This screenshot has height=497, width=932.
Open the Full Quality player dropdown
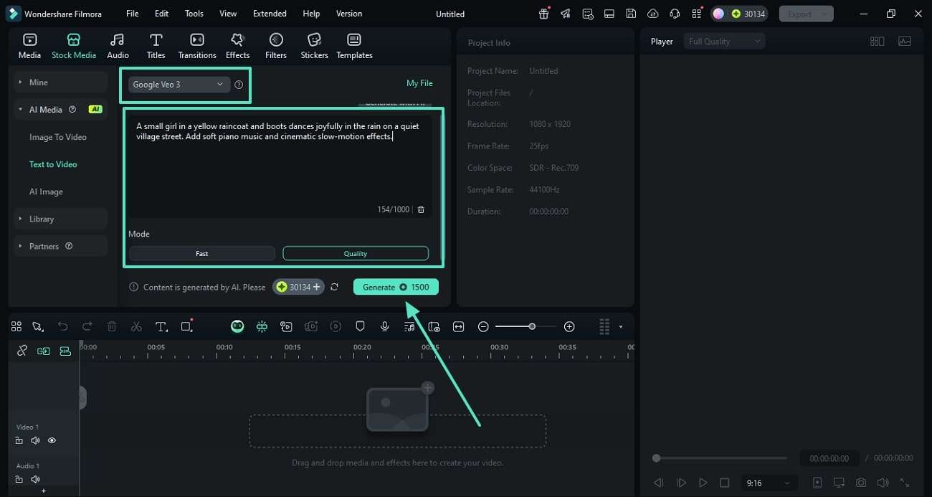(724, 42)
